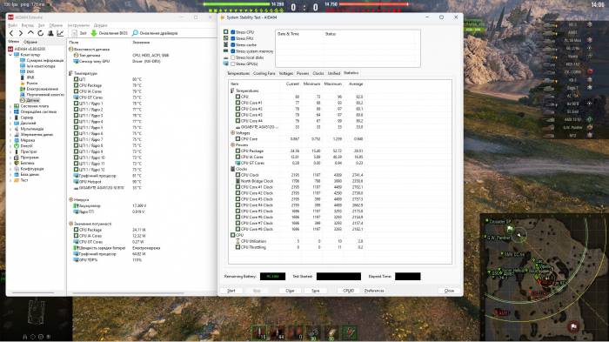
Task: Click the up-level arrow toolbar icon
Action: pyautogui.click(x=30, y=33)
